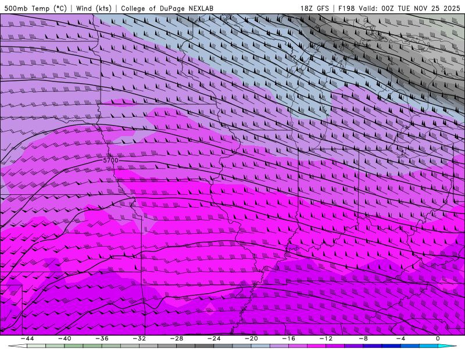Click the -4 color bar label
Viewport: 465px width, 349px height.
[401, 339]
